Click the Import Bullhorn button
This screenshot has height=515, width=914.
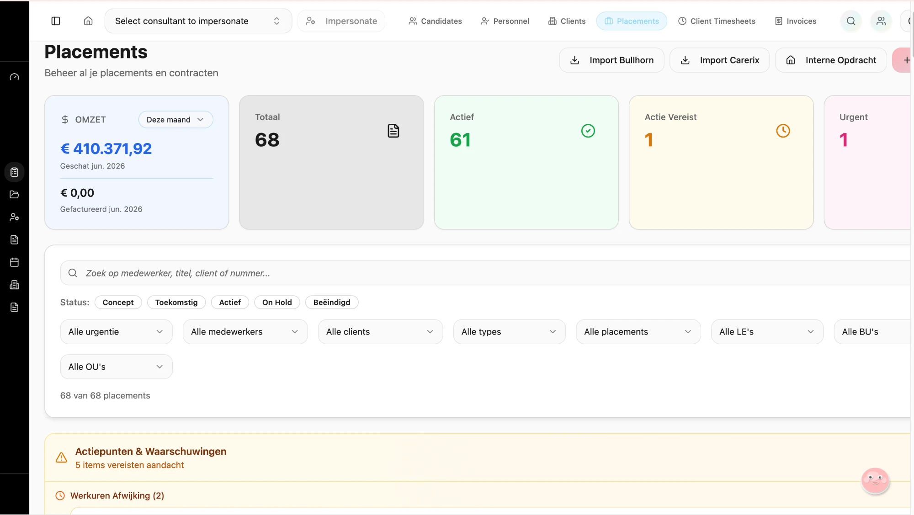click(x=611, y=60)
